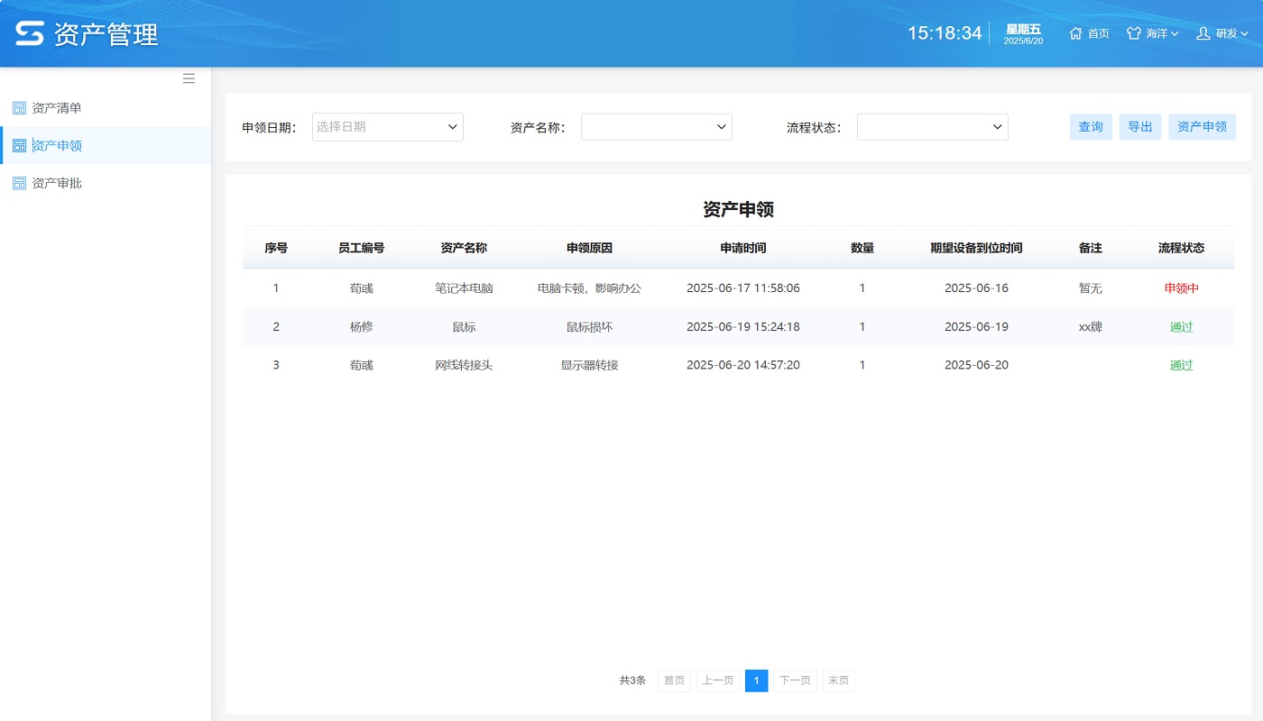Click the user profile icon
1263x721 pixels.
tap(1203, 33)
